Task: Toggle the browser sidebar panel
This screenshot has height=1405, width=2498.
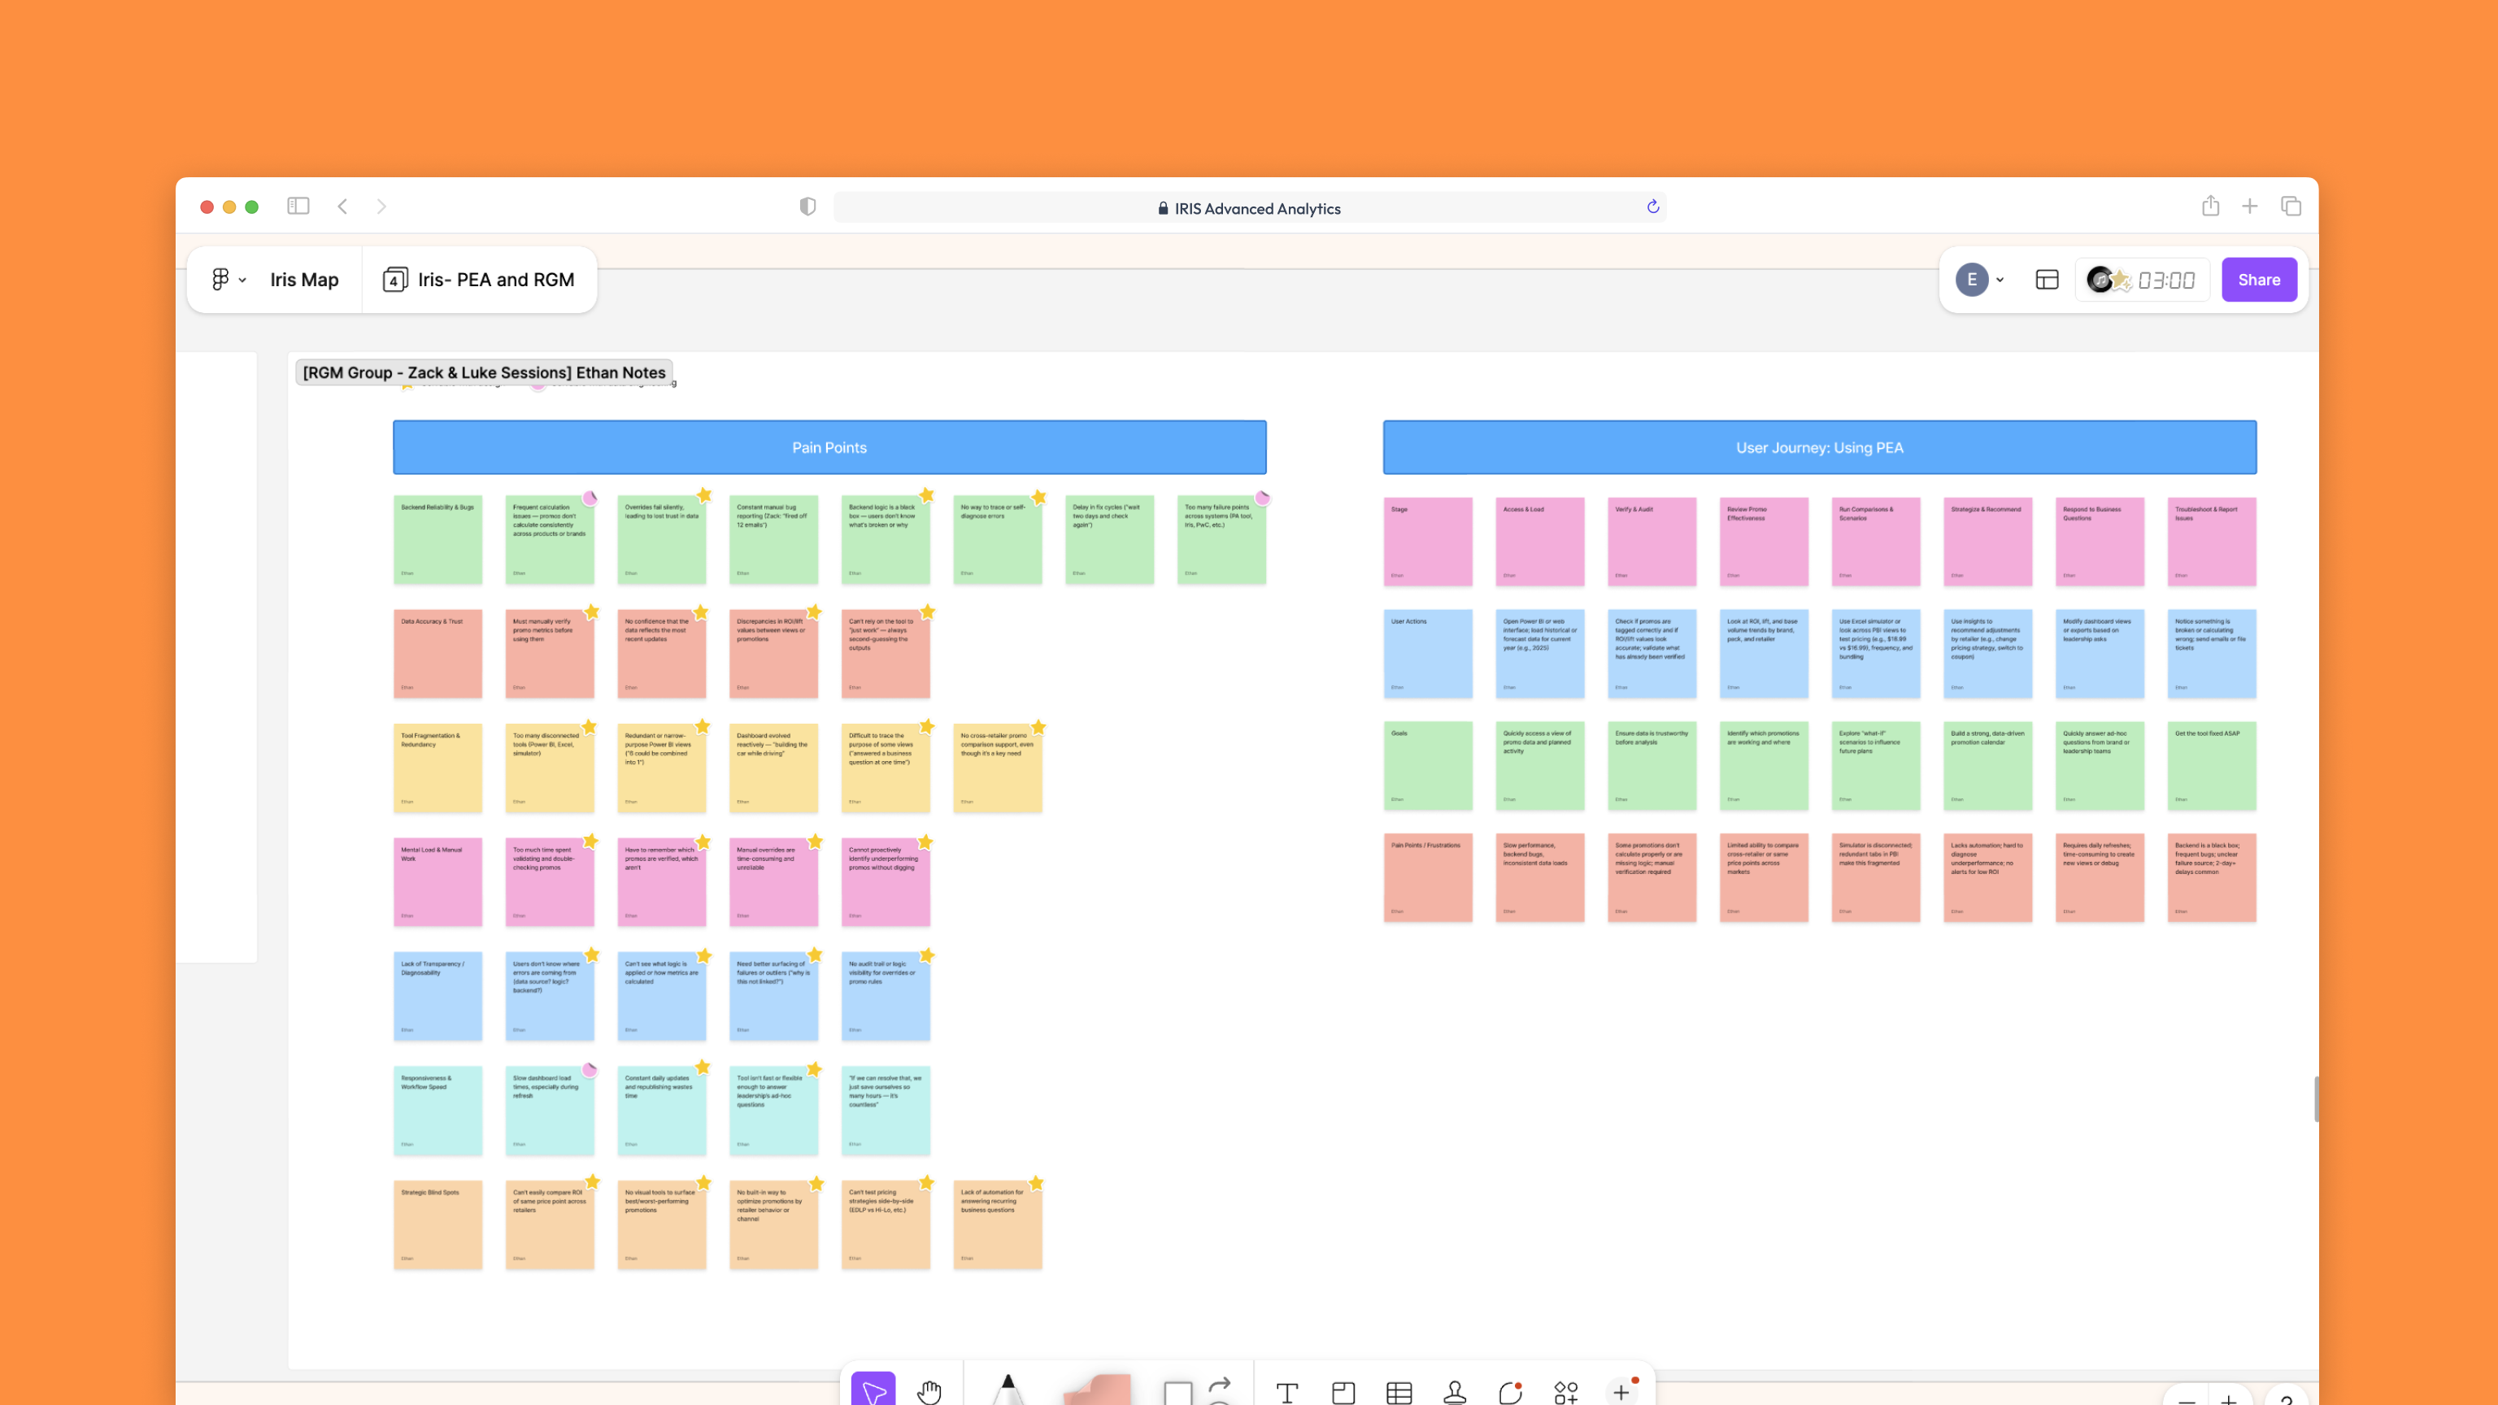Action: (x=298, y=207)
